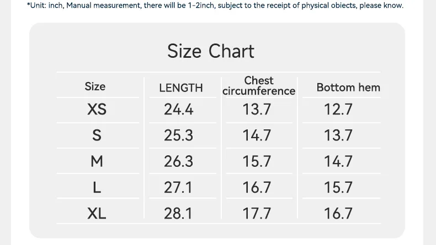This screenshot has height=245, width=436.
Task: Click the 28.1 length value for XL
Action: click(x=179, y=213)
